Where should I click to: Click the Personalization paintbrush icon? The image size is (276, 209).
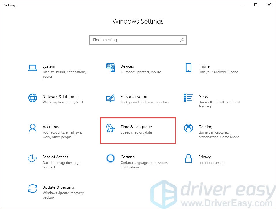110,98
